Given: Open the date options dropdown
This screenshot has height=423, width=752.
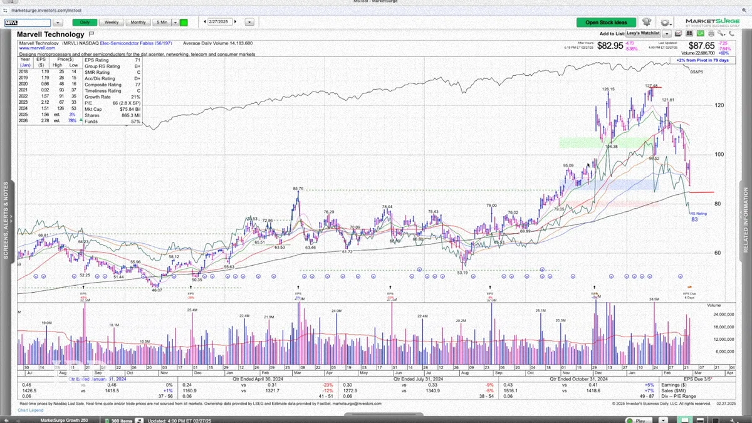Looking at the screenshot, I should tap(249, 22).
